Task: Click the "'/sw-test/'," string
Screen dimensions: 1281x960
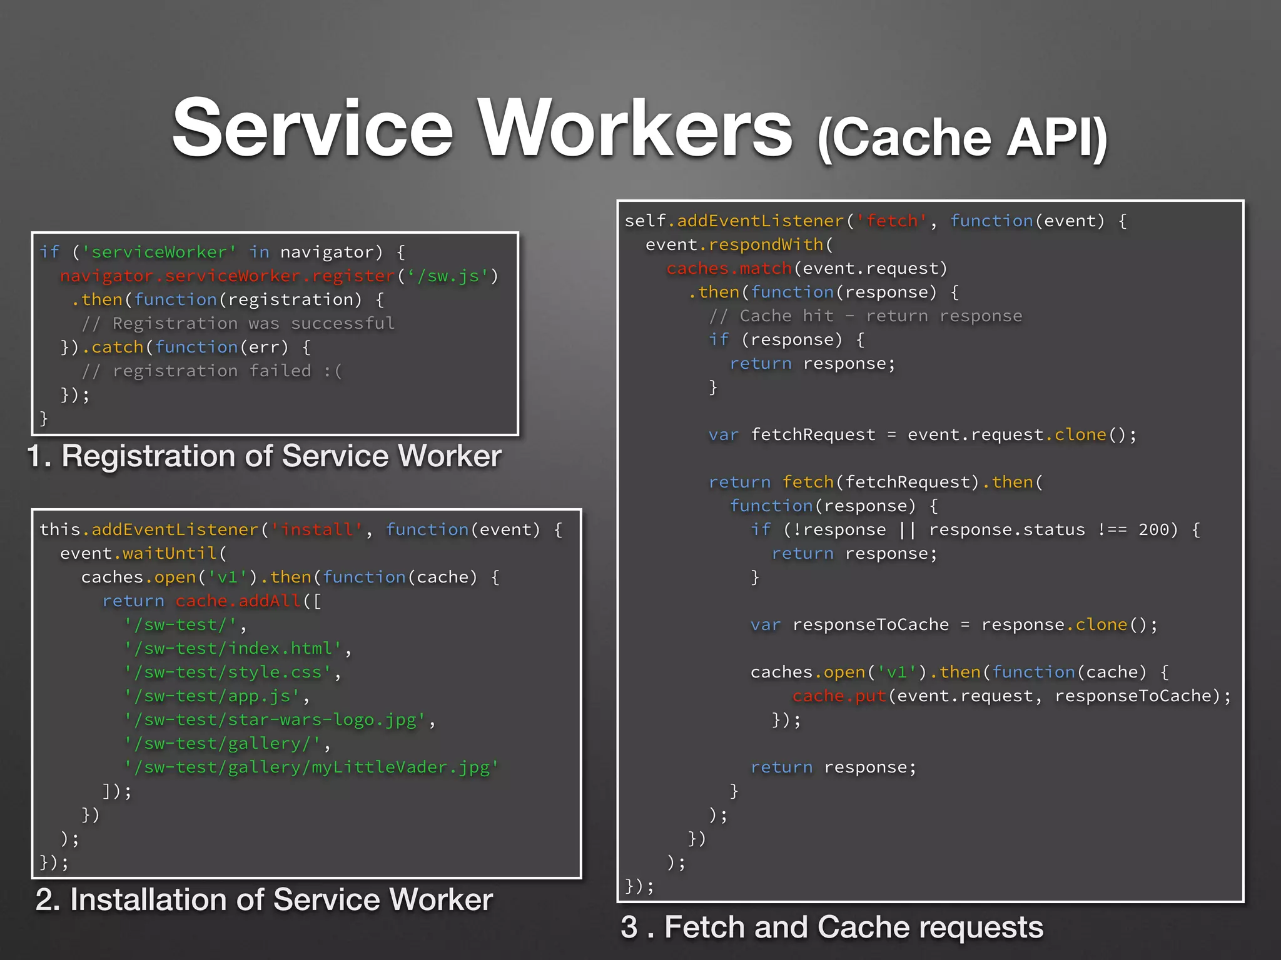Action: (186, 624)
